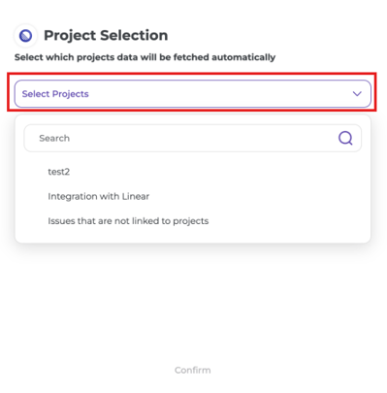This screenshot has width=387, height=393.
Task: Click the Select Projects placeholder text
Action: tap(55, 94)
